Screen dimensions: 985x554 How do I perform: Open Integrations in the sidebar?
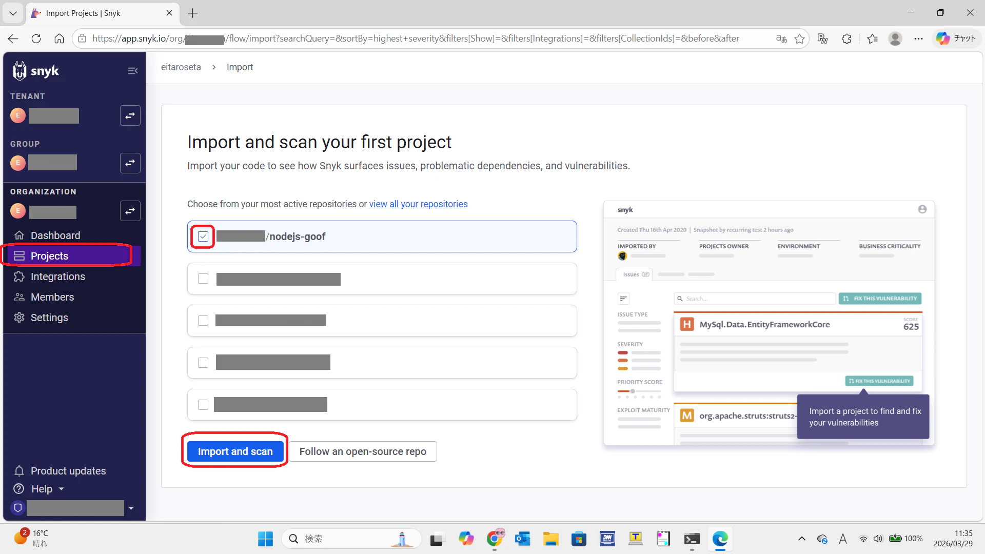pyautogui.click(x=57, y=276)
